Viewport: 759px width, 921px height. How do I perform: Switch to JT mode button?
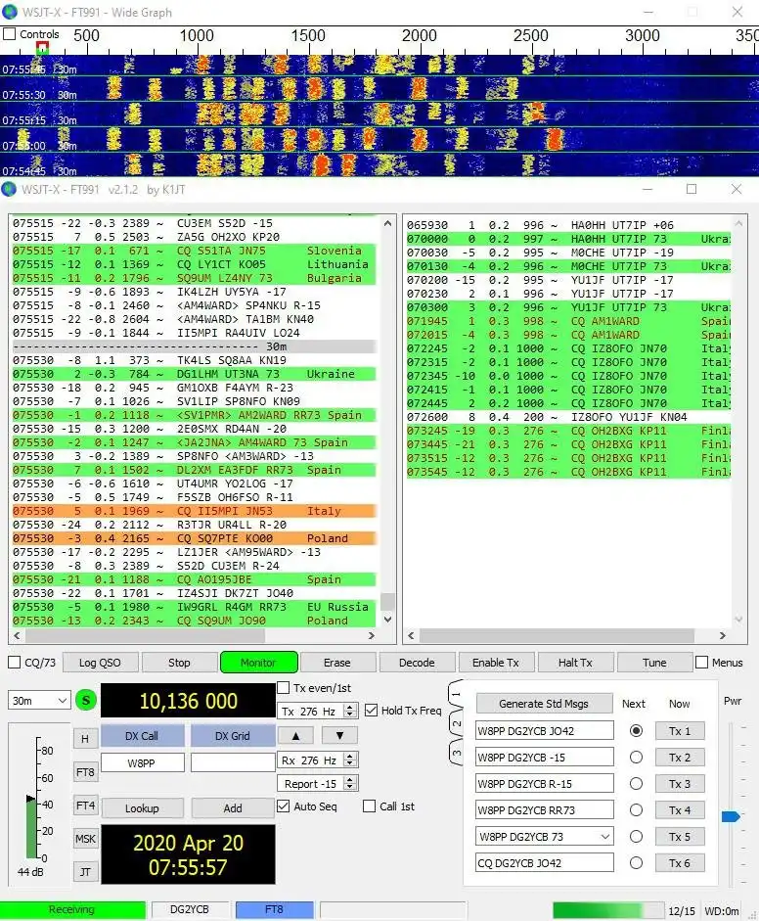(x=85, y=872)
